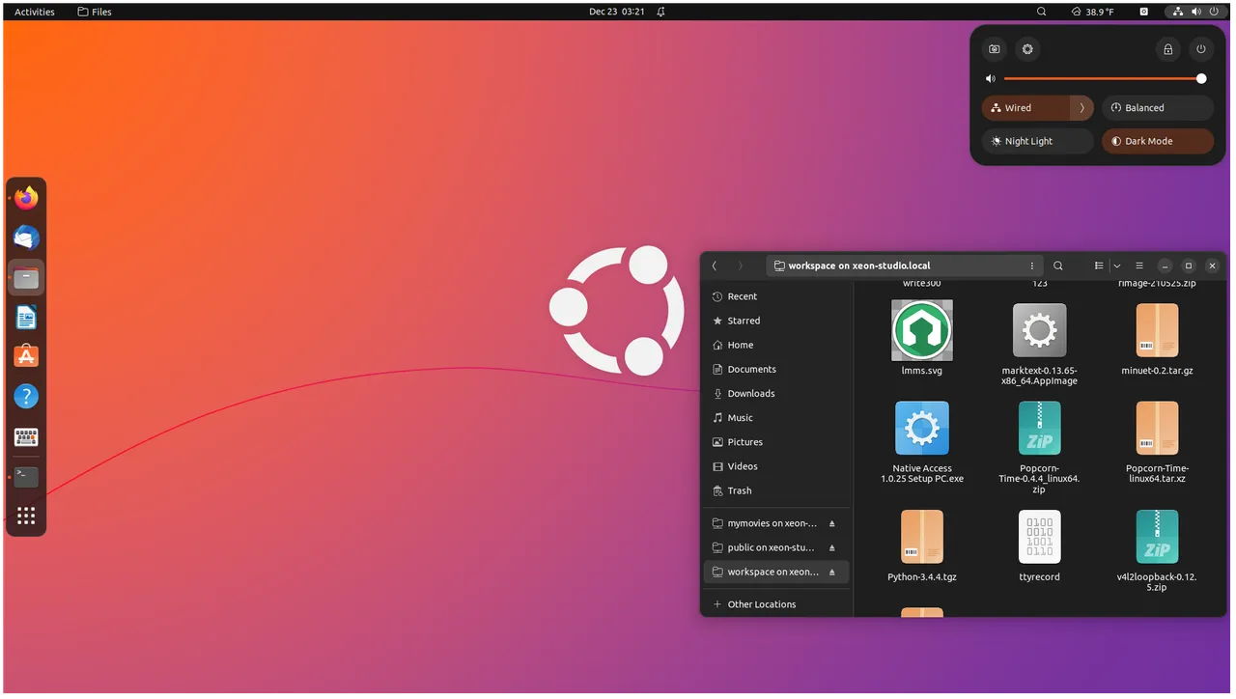Launch Terminal from the dock

[26, 477]
